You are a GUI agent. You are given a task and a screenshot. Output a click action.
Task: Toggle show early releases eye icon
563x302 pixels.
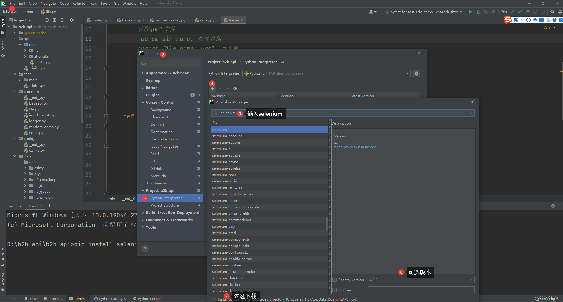(x=235, y=88)
